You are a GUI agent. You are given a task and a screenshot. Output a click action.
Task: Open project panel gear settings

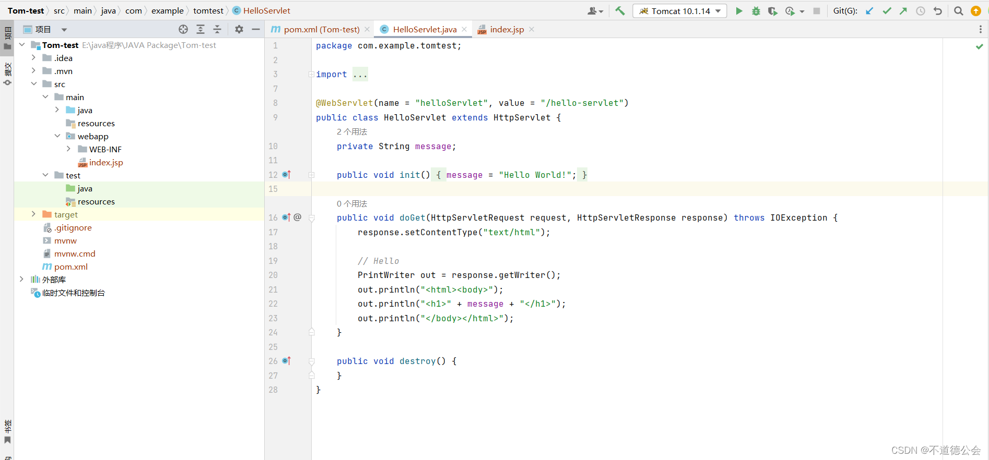(x=239, y=29)
